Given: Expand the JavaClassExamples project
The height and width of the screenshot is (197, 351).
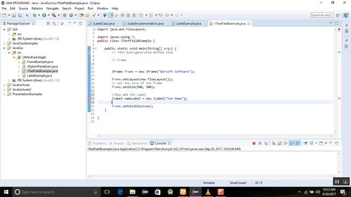Looking at the screenshot, I should tap(4, 43).
